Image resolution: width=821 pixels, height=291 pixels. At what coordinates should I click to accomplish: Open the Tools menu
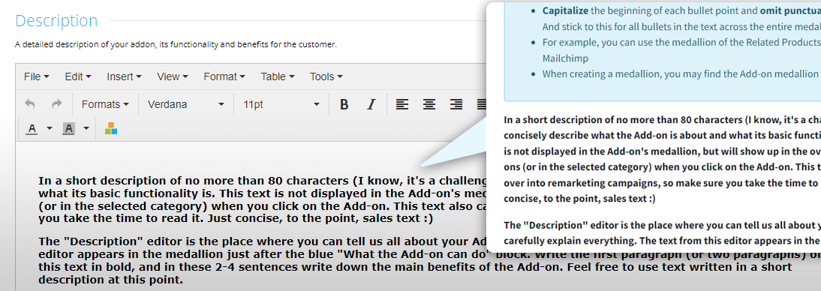[x=326, y=76]
